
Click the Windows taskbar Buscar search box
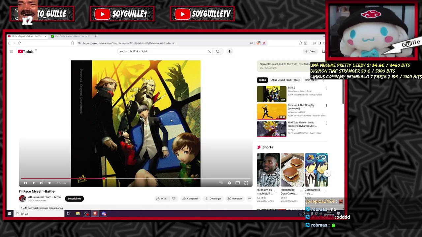click(40, 214)
